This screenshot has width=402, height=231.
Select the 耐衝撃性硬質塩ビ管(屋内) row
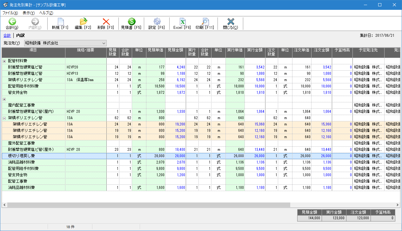pyautogui.click(x=201, y=112)
